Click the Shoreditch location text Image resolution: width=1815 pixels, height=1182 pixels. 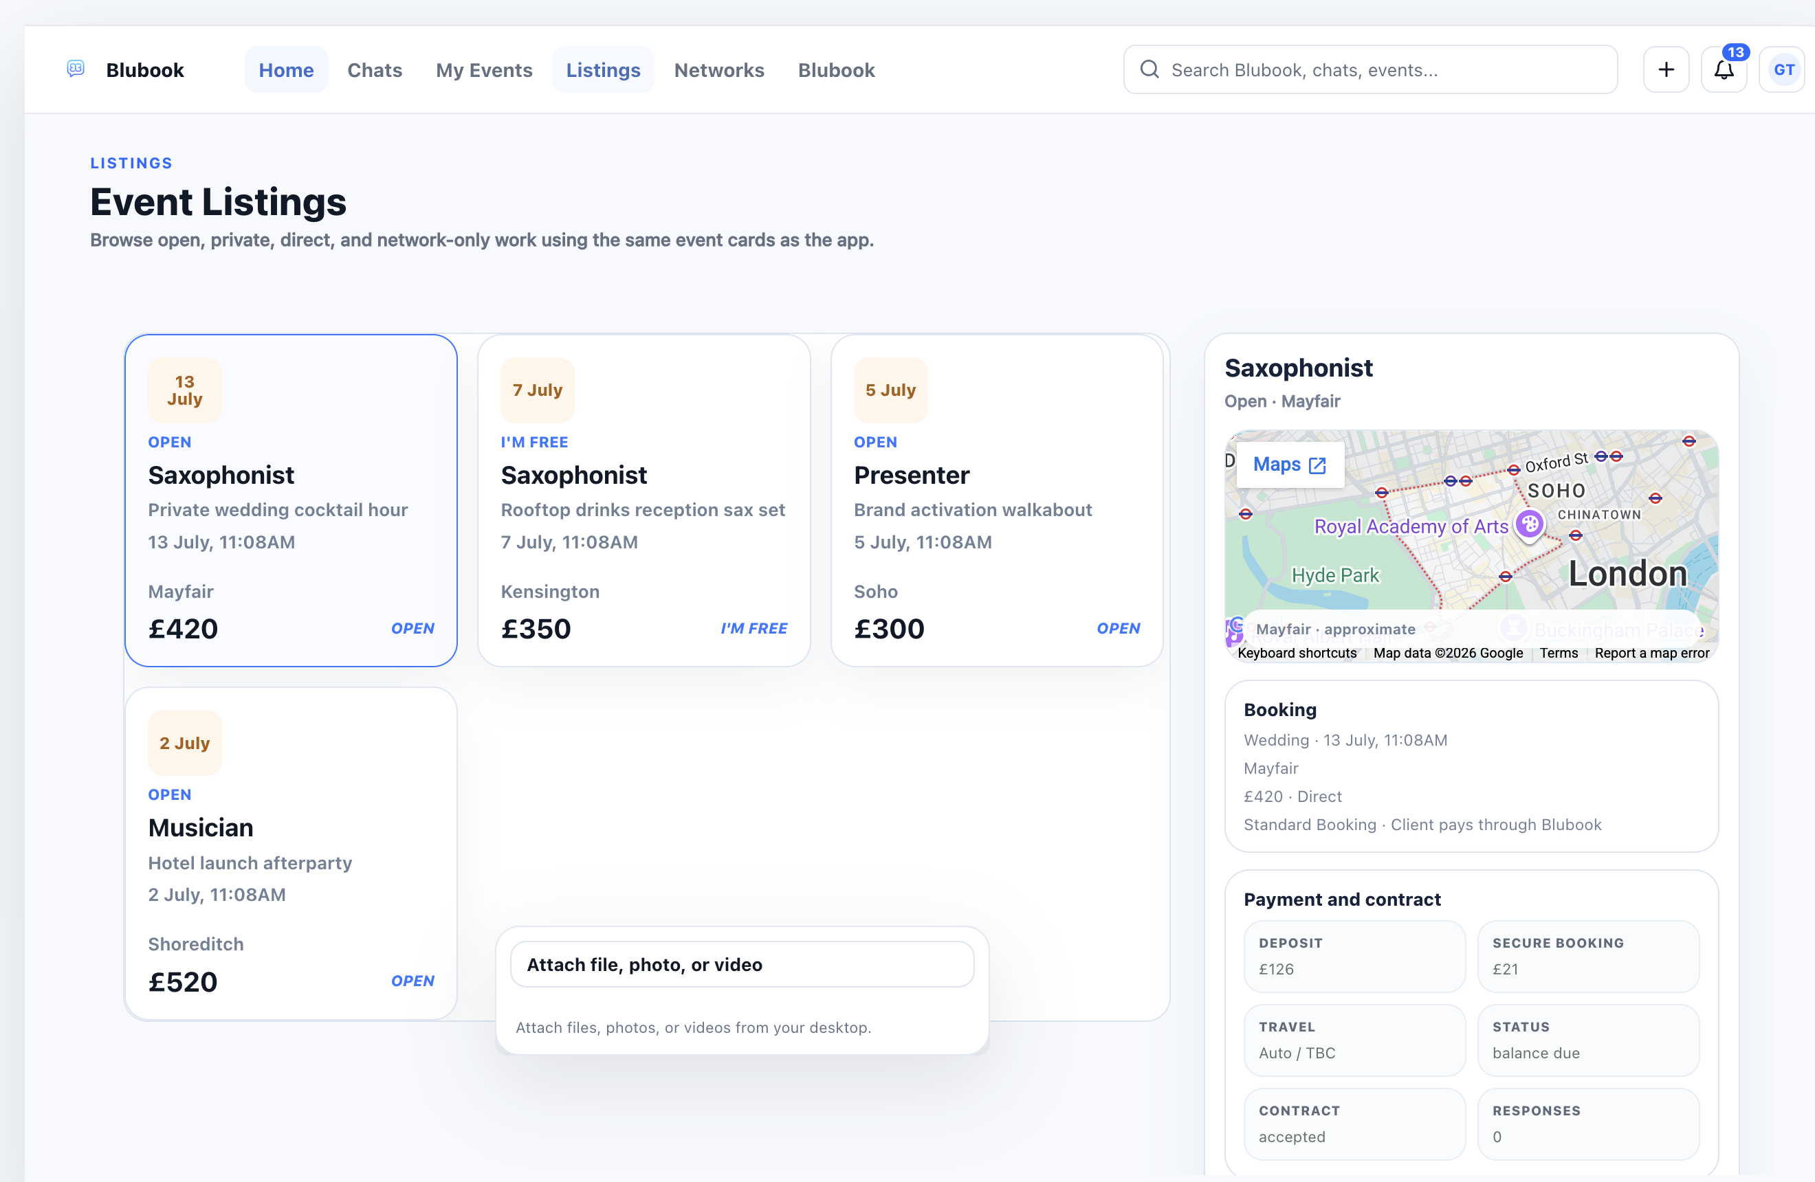(195, 944)
